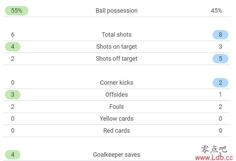The image size is (236, 161).
Task: Click the left team total shots value 6
Action: click(13, 35)
